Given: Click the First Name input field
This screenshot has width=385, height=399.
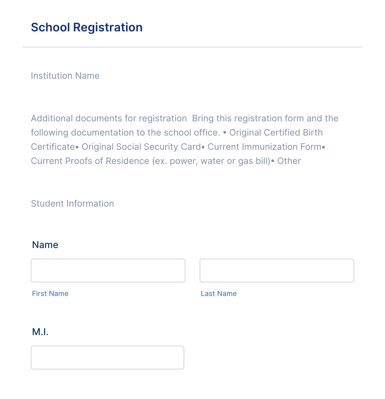Looking at the screenshot, I should [x=108, y=271].
